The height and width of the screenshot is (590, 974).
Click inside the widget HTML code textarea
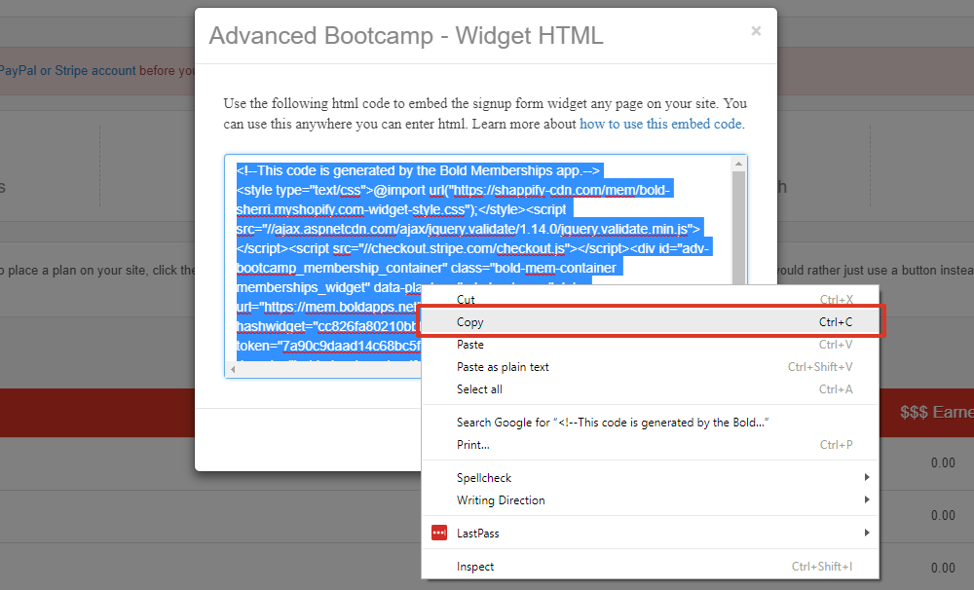pos(485,266)
